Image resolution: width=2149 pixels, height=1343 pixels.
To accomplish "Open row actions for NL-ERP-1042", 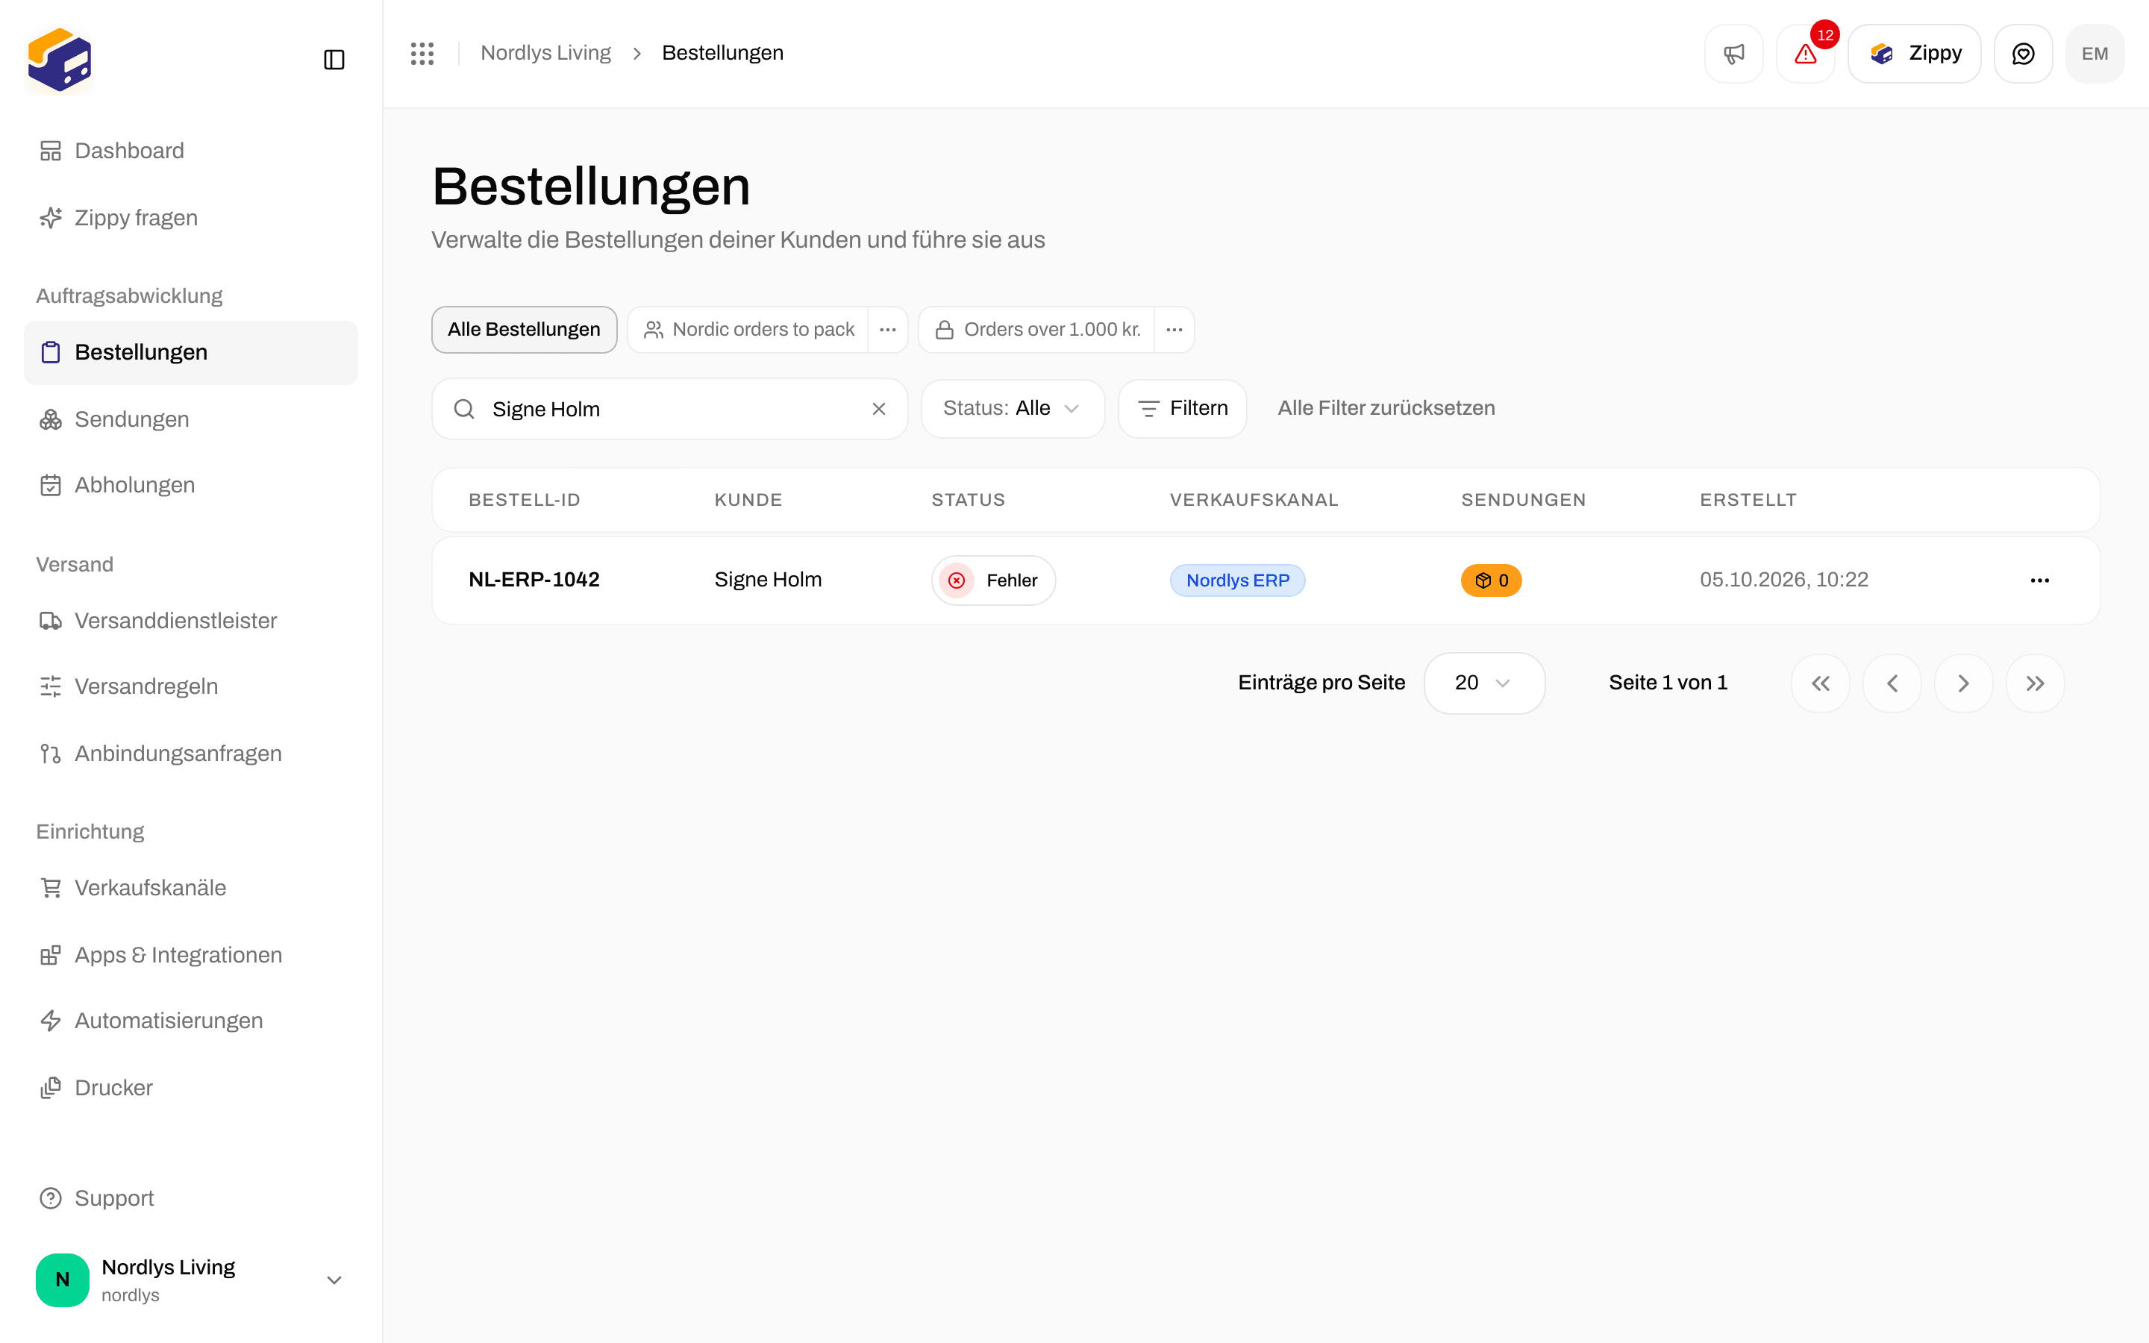I will pos(2040,580).
